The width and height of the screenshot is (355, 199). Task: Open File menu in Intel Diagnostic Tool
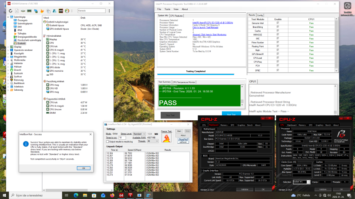point(159,9)
